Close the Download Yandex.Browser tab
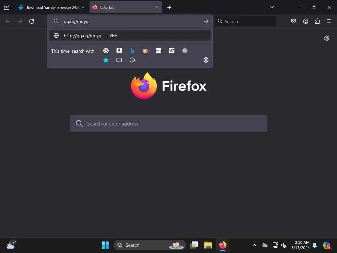Image resolution: width=337 pixels, height=253 pixels. coord(83,7)
